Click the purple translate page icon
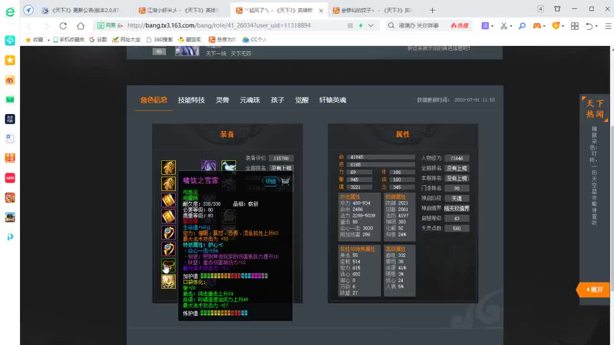Viewport: 614px width, 345px height. click(x=485, y=26)
